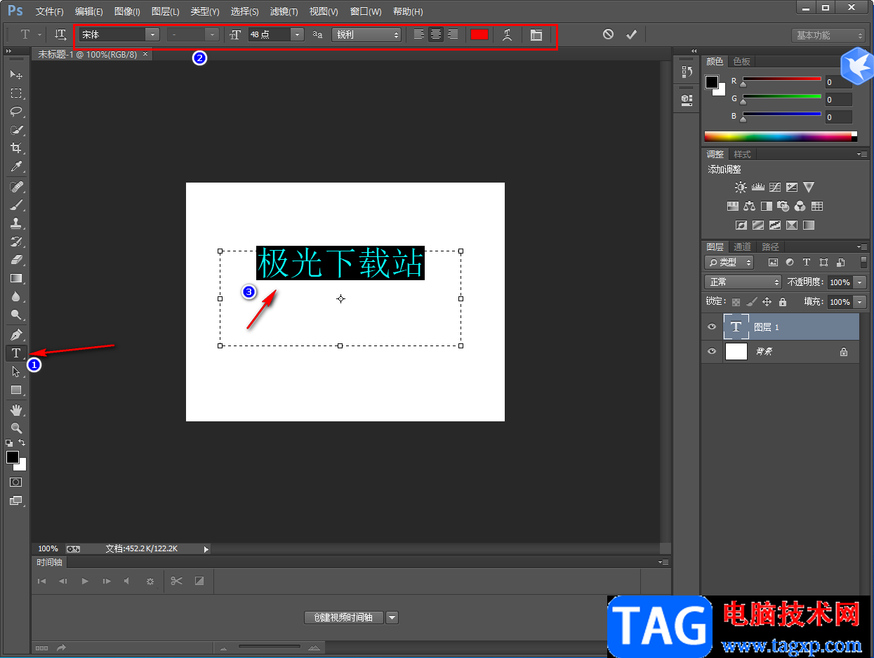Screen dimensions: 874x658
Task: Toggle visibility of the 背景 layer
Action: point(712,351)
